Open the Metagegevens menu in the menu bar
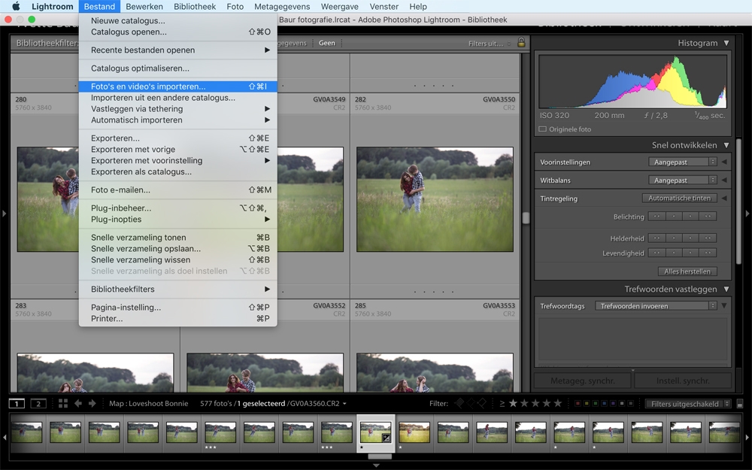 (x=282, y=6)
